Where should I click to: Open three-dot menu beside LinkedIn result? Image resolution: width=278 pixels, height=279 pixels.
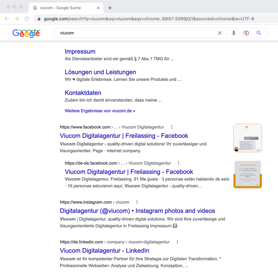point(177,242)
